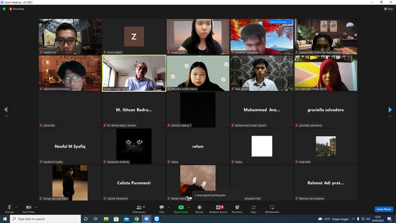Click the '3 unassigned participants' tooltip
Image resolution: width=396 pixels, height=223 pixels.
218,195
